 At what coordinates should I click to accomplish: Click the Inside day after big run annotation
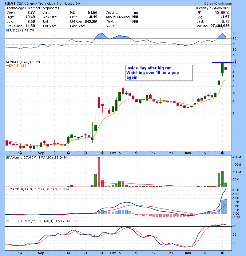159,73
